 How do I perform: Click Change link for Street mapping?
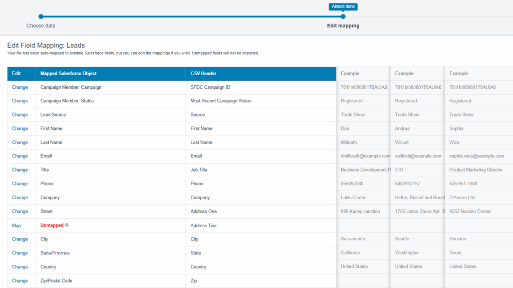click(x=20, y=211)
